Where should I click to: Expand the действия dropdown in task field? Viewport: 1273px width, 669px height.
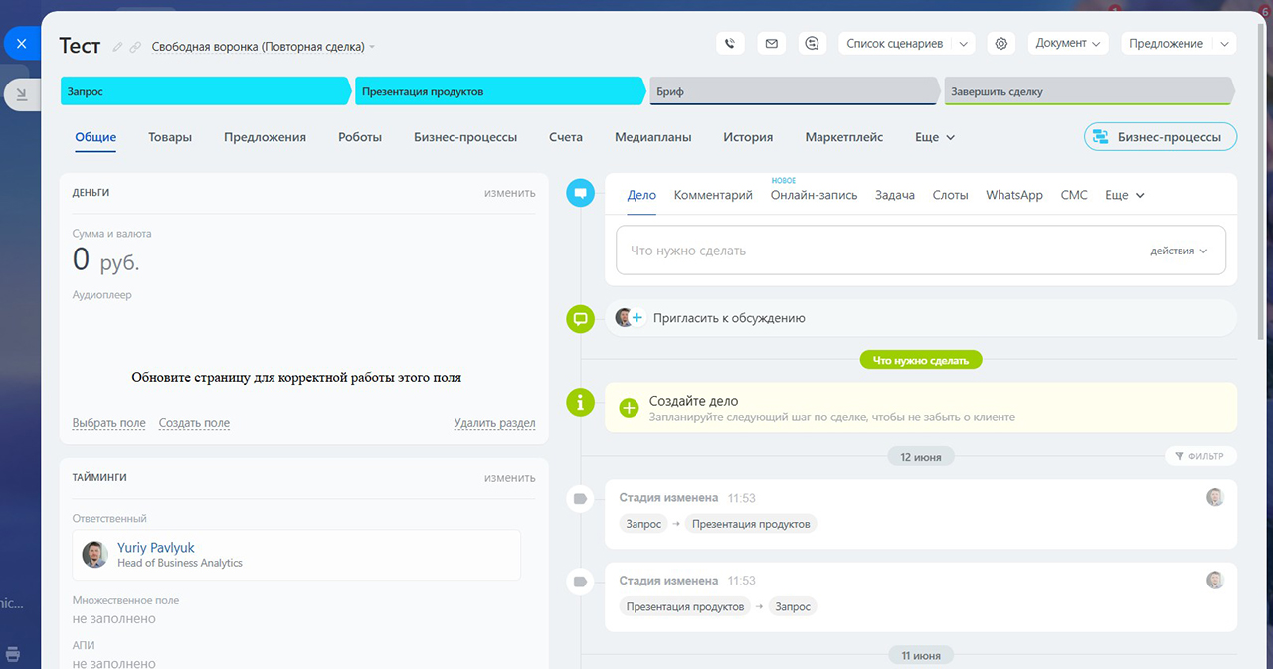click(1179, 251)
